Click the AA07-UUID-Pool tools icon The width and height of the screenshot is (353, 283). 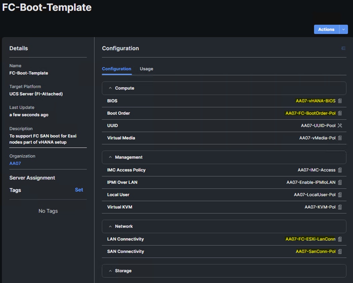click(x=340, y=125)
